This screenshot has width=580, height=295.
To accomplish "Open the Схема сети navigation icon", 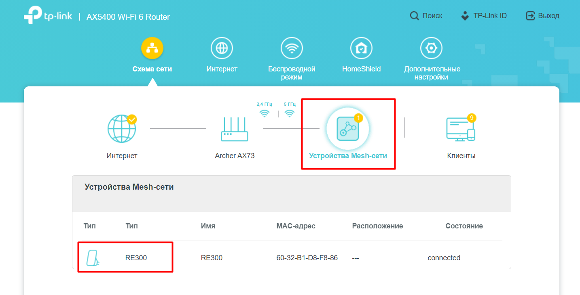I will (x=152, y=49).
